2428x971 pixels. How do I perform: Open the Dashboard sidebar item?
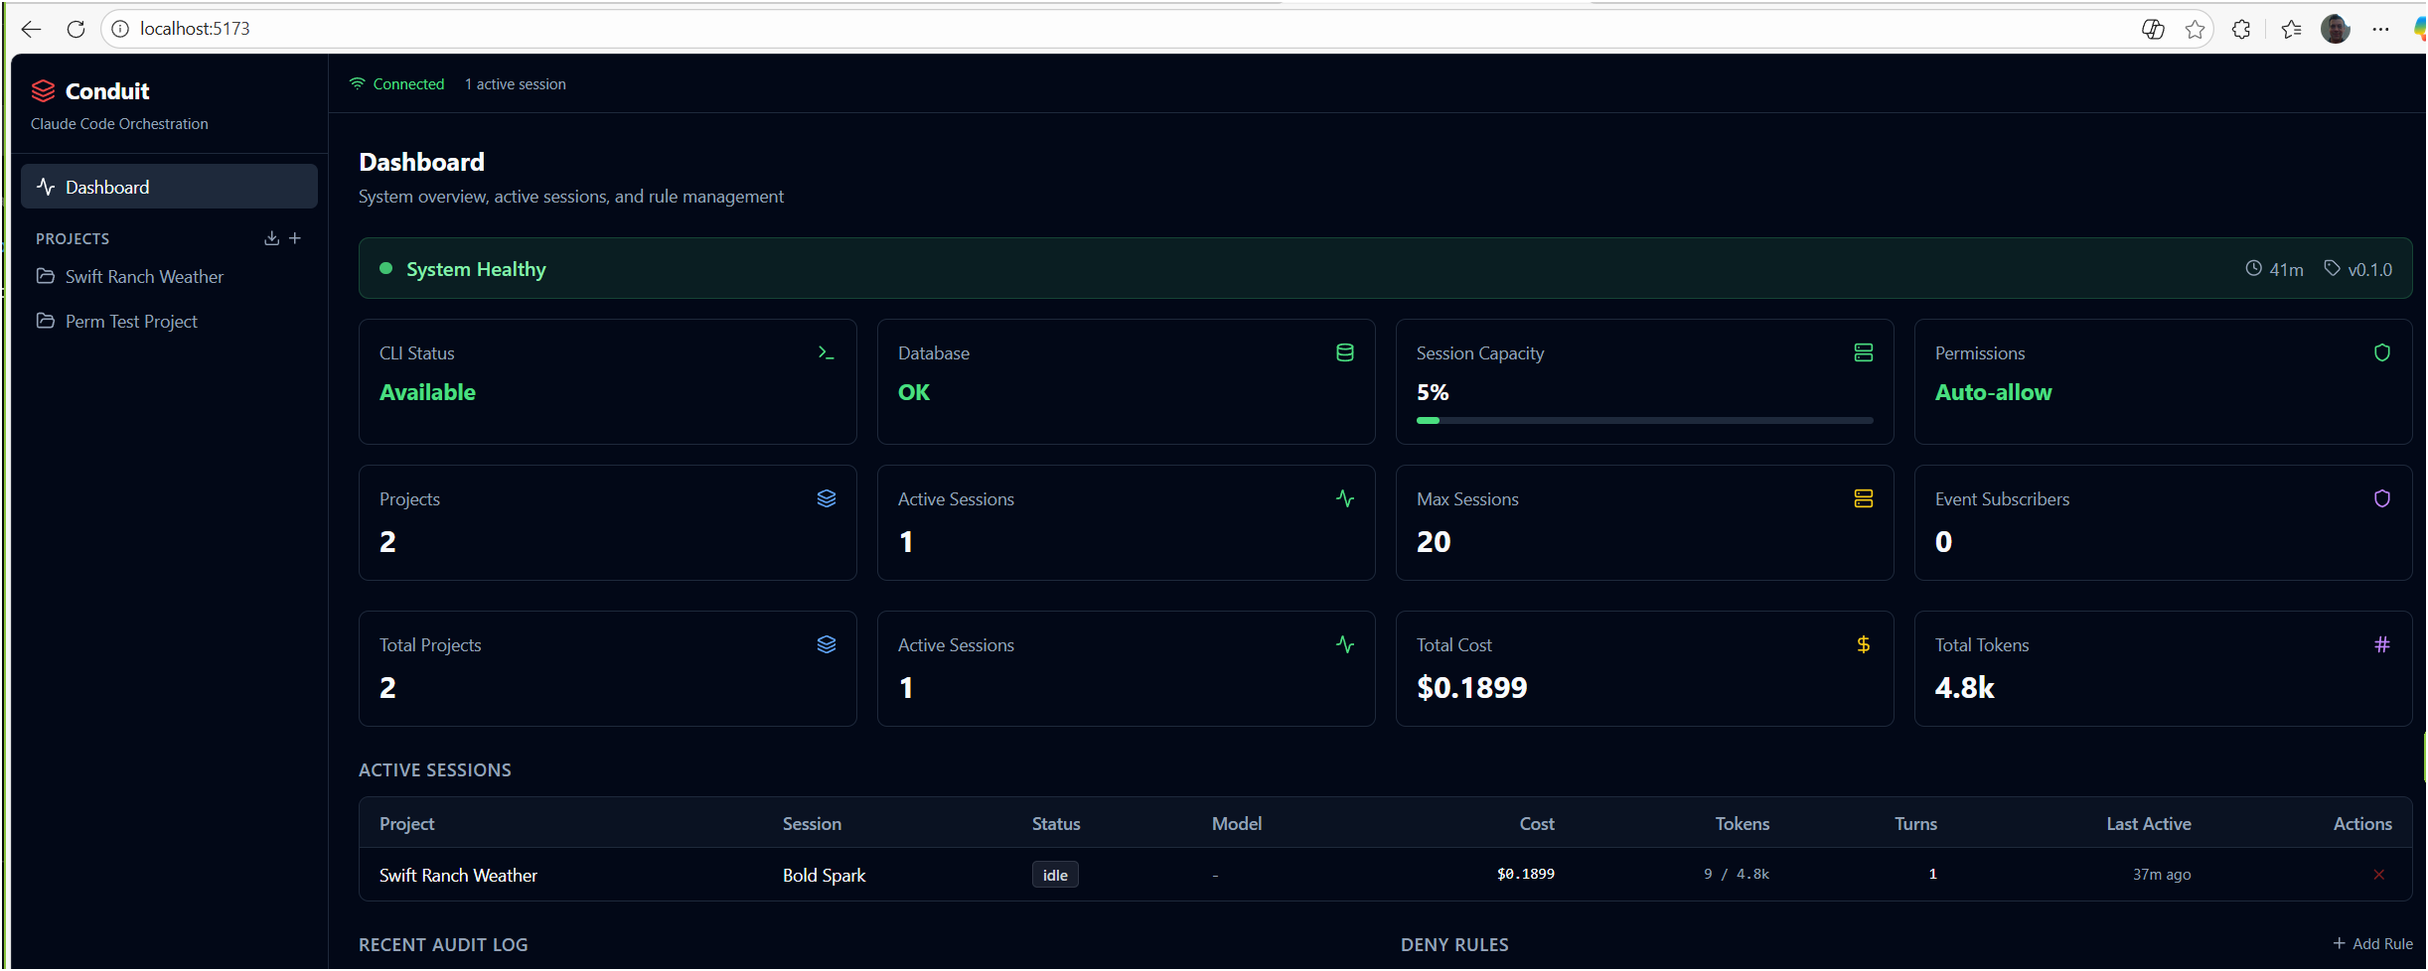[169, 187]
